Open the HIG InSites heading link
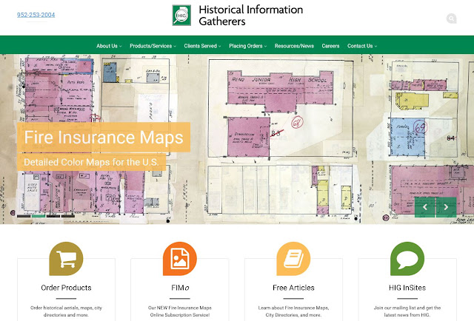The height and width of the screenshot is (321, 474). pyautogui.click(x=407, y=288)
